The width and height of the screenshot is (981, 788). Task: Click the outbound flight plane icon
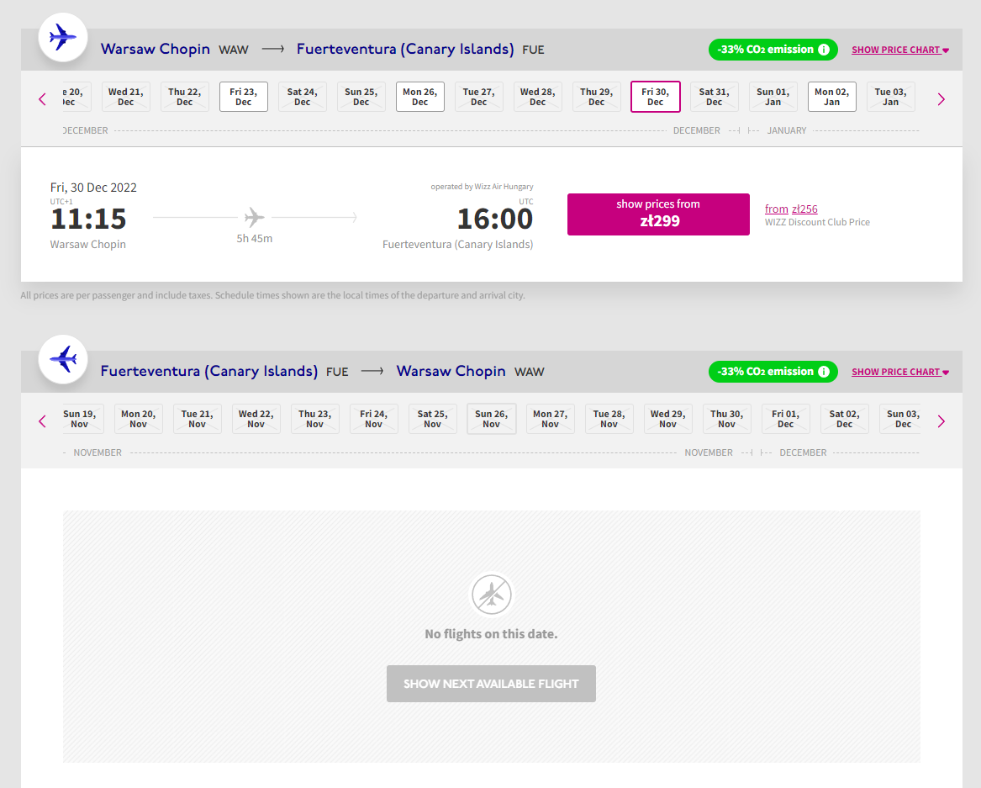(x=62, y=37)
